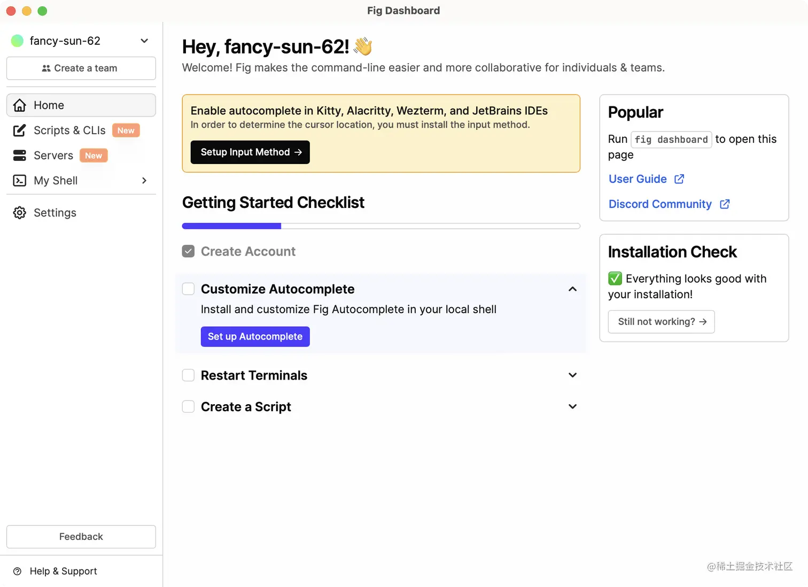Click Set up Autocomplete button
This screenshot has width=808, height=587.
(255, 337)
